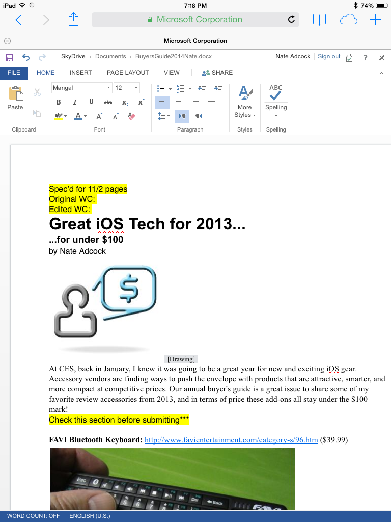Click the Cut scissors icon

37,92
